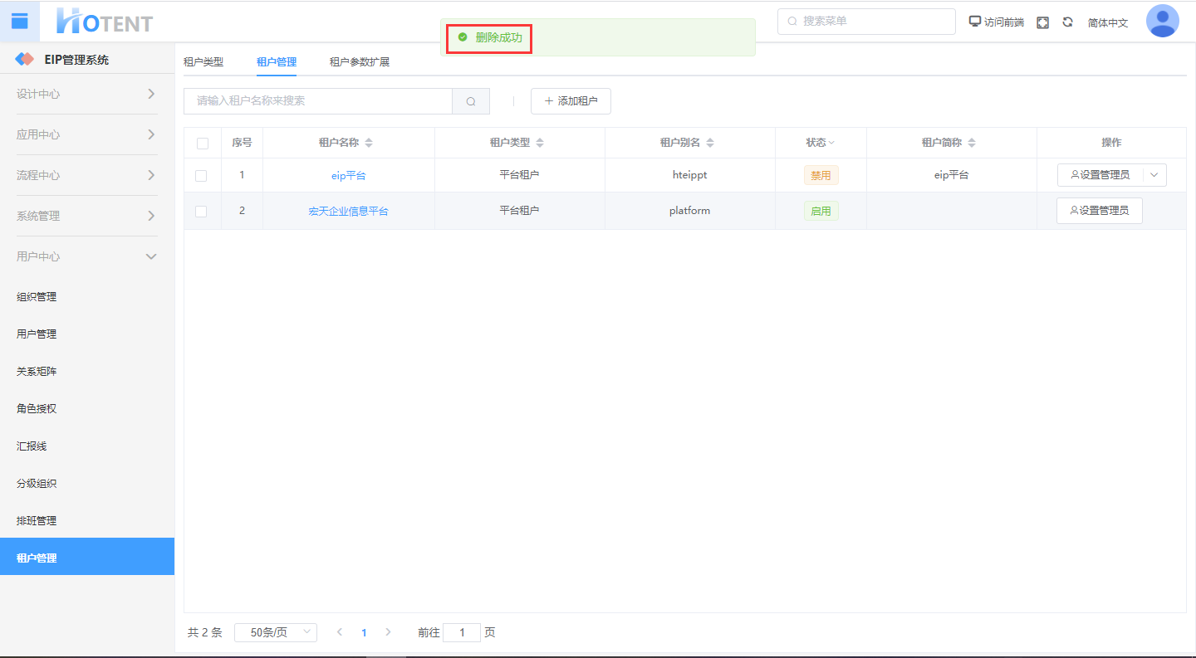Image resolution: width=1196 pixels, height=658 pixels.
Task: Toggle the select-all checkbox in table header
Action: tap(203, 144)
